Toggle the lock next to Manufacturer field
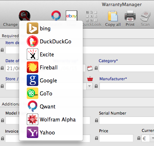 pyautogui.click(x=96, y=86)
